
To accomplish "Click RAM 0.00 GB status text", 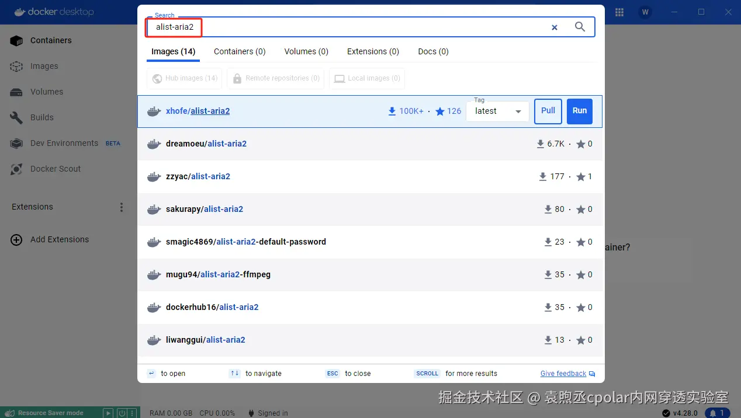I will pyautogui.click(x=171, y=413).
